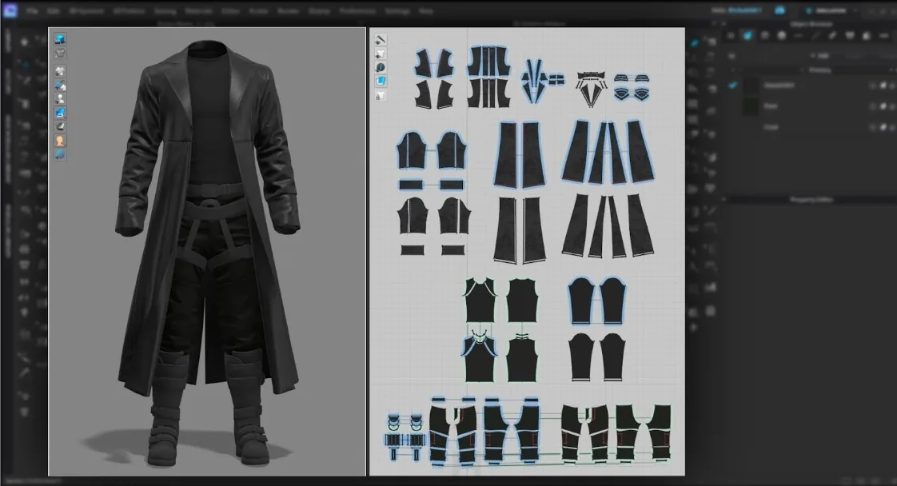897x486 pixels.
Task: Toggle the blue textured surface icon in 2D window
Action: pos(381,82)
